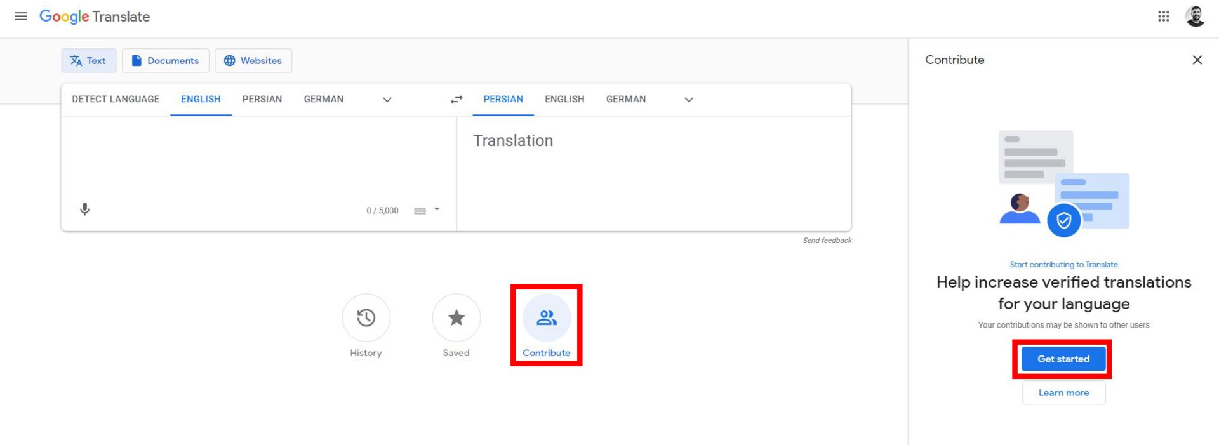Screen dimensions: 1219x445
Task: Expand more target languages list
Action: [x=689, y=100]
